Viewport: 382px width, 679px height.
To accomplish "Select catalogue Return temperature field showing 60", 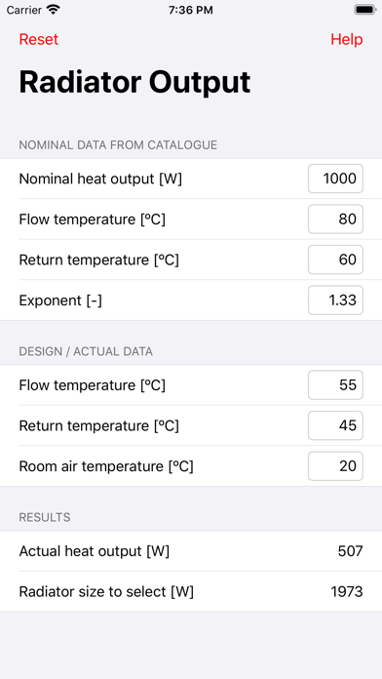I will (x=335, y=260).
